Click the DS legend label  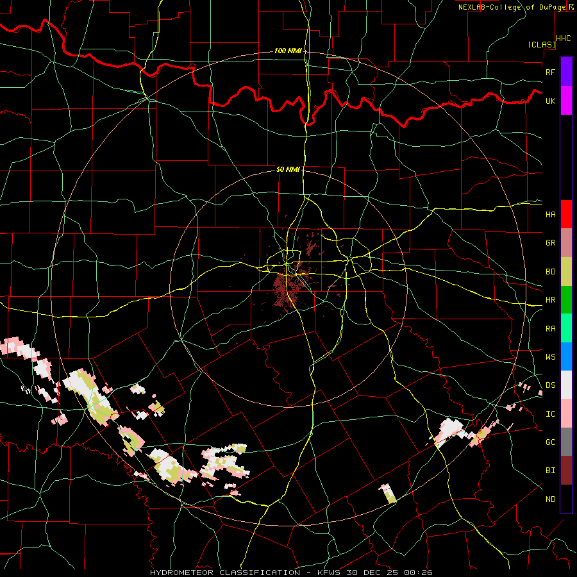pyautogui.click(x=551, y=385)
